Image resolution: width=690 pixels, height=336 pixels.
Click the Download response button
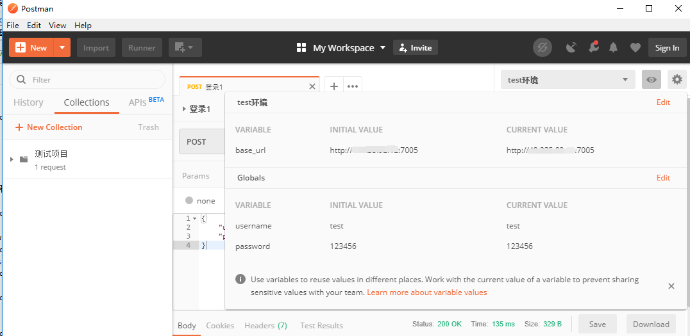coord(651,324)
